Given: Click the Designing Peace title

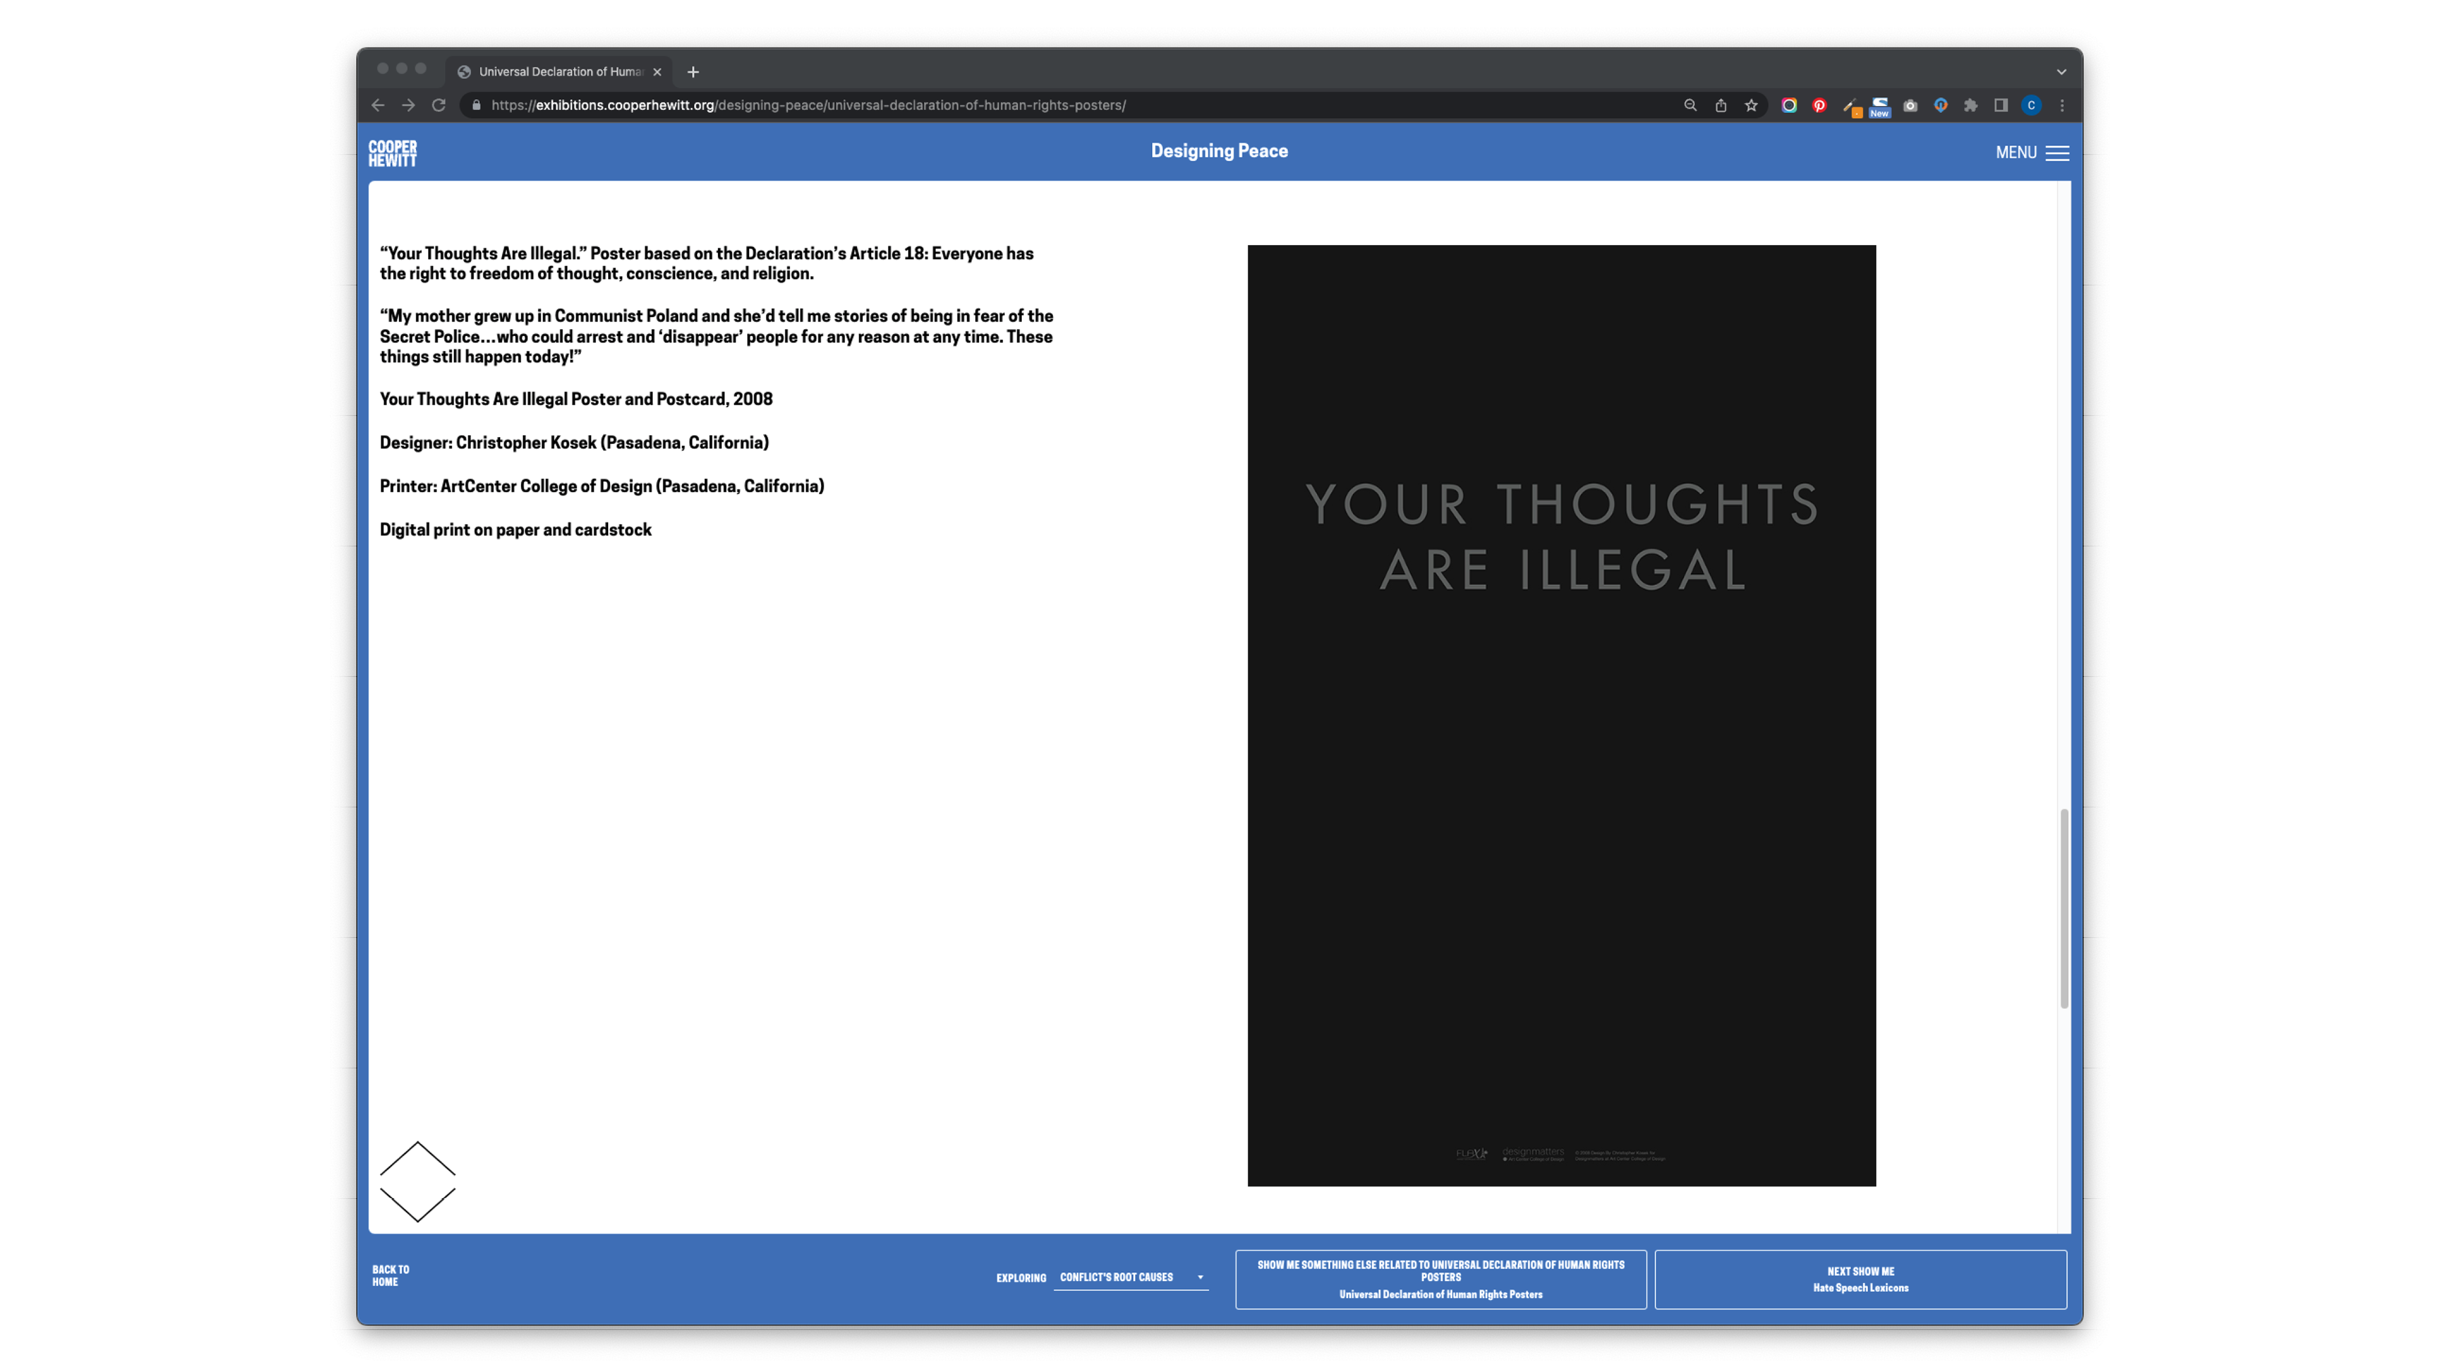Looking at the screenshot, I should point(1219,151).
